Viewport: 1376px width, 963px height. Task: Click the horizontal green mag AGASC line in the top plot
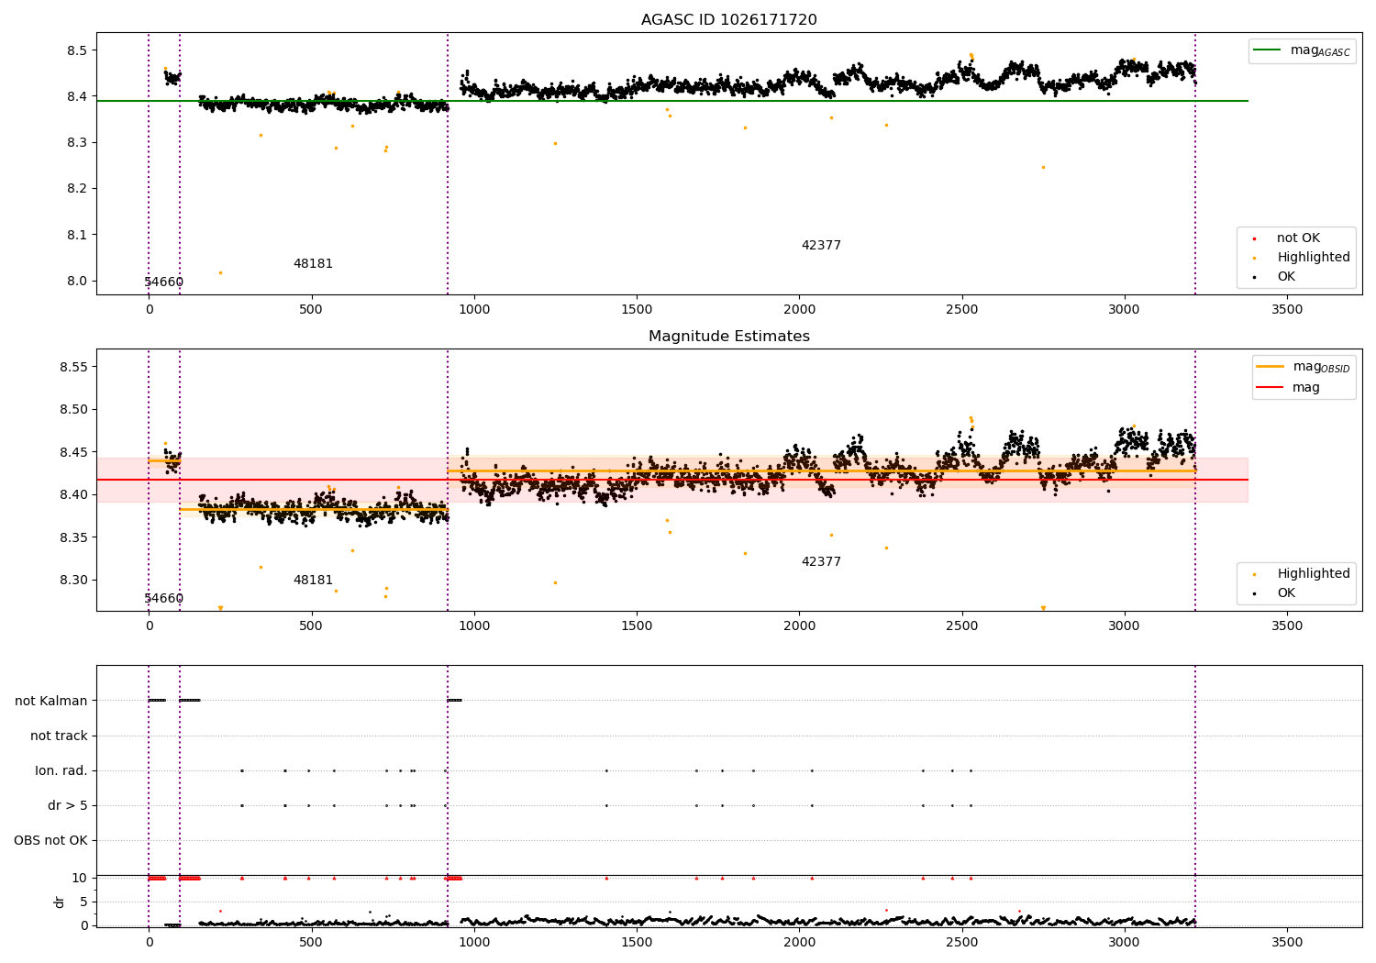coord(672,101)
